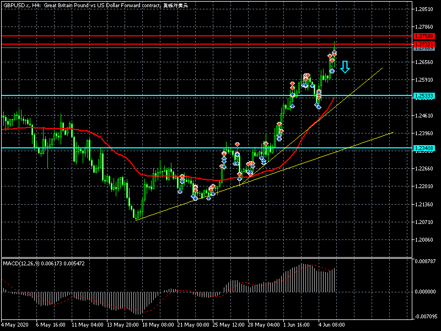The height and width of the screenshot is (331, 441).
Task: Click the cyan down arrow drawn on the chart
Action: pyautogui.click(x=345, y=67)
